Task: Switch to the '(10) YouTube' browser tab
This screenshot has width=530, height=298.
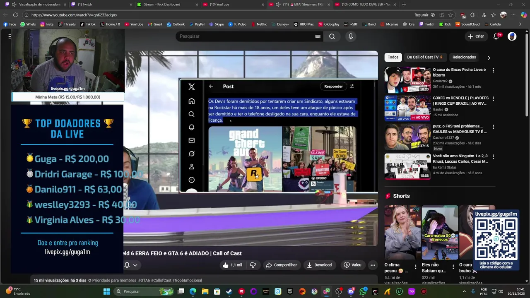Action: click(233, 5)
